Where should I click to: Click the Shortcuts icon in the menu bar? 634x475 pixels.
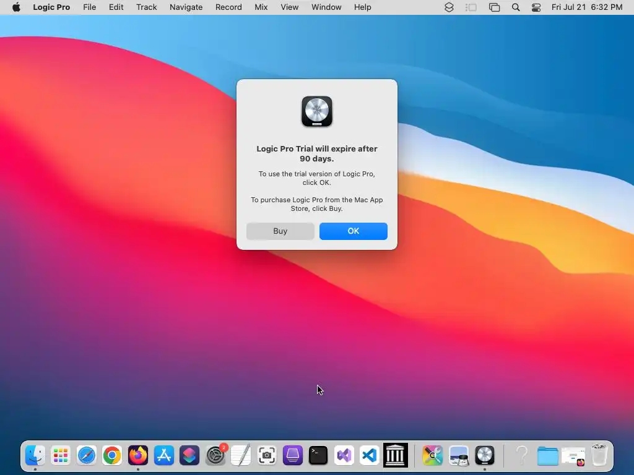449,7
